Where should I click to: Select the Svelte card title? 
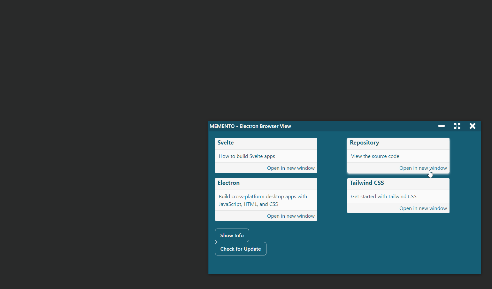[226, 143]
